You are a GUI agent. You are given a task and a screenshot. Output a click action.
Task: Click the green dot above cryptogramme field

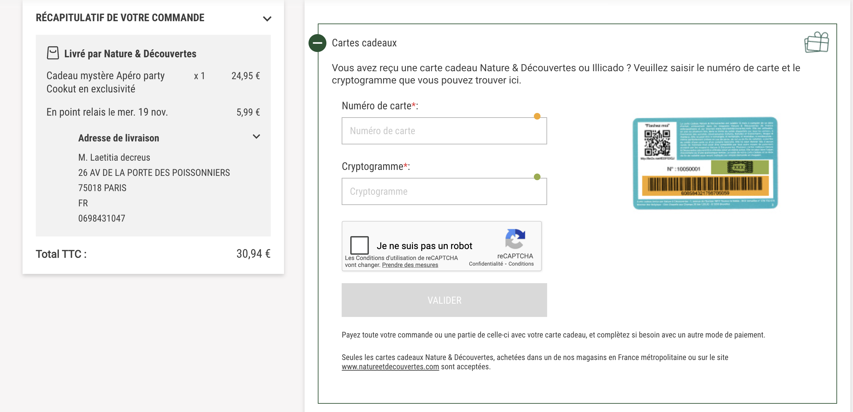[537, 177]
